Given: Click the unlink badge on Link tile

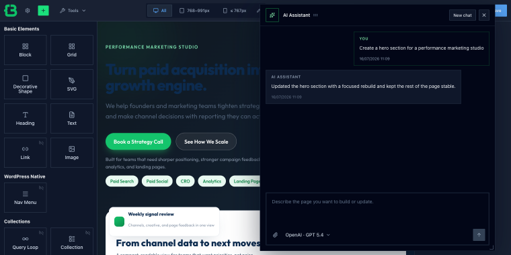Looking at the screenshot, I should [41, 143].
